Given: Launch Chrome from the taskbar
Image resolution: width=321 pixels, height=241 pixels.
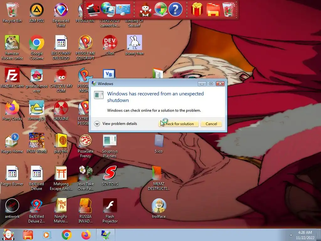Looking at the screenshot, I should pyautogui.click(x=66, y=235).
